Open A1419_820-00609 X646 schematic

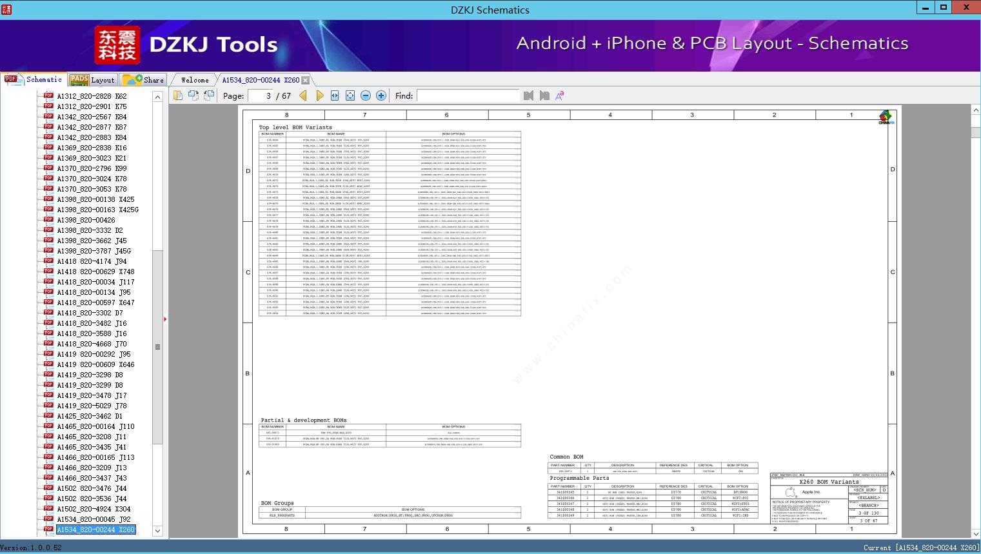click(95, 364)
